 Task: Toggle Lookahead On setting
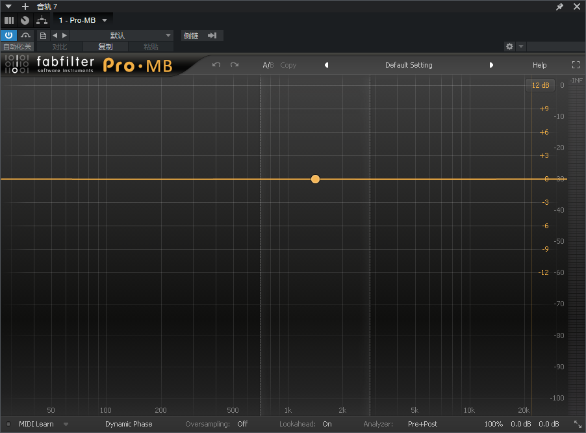pyautogui.click(x=327, y=424)
